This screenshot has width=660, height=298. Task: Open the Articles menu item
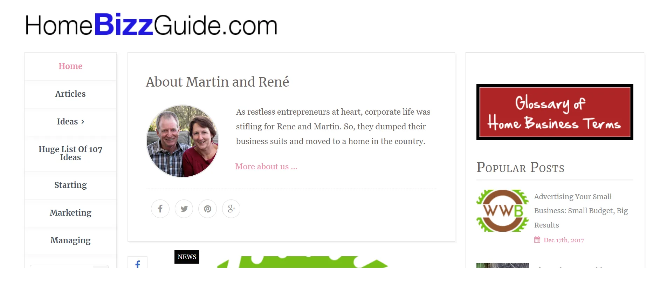tap(70, 94)
